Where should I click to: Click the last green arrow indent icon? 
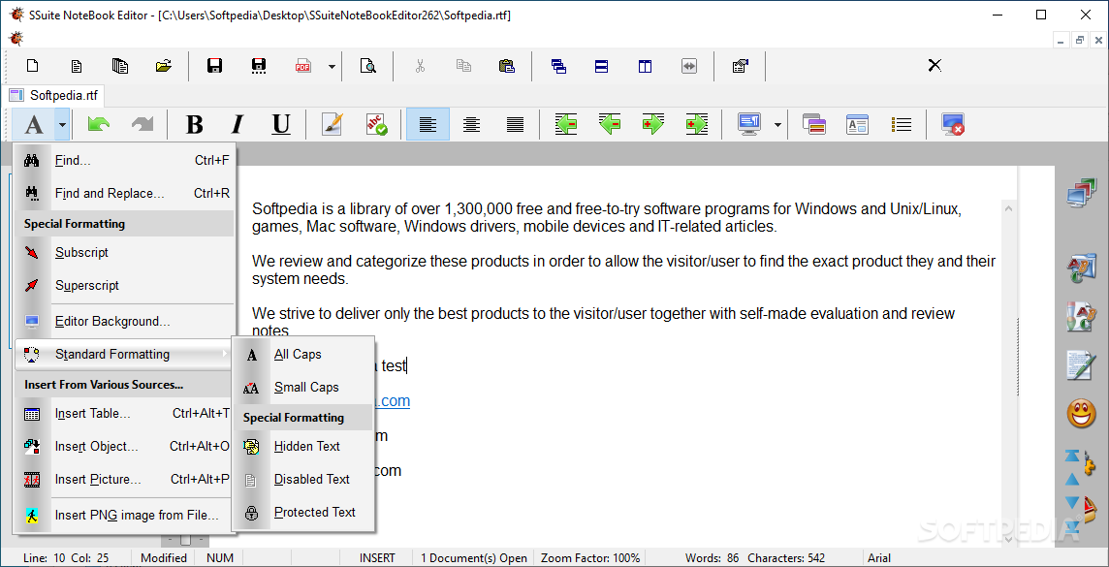coord(697,124)
